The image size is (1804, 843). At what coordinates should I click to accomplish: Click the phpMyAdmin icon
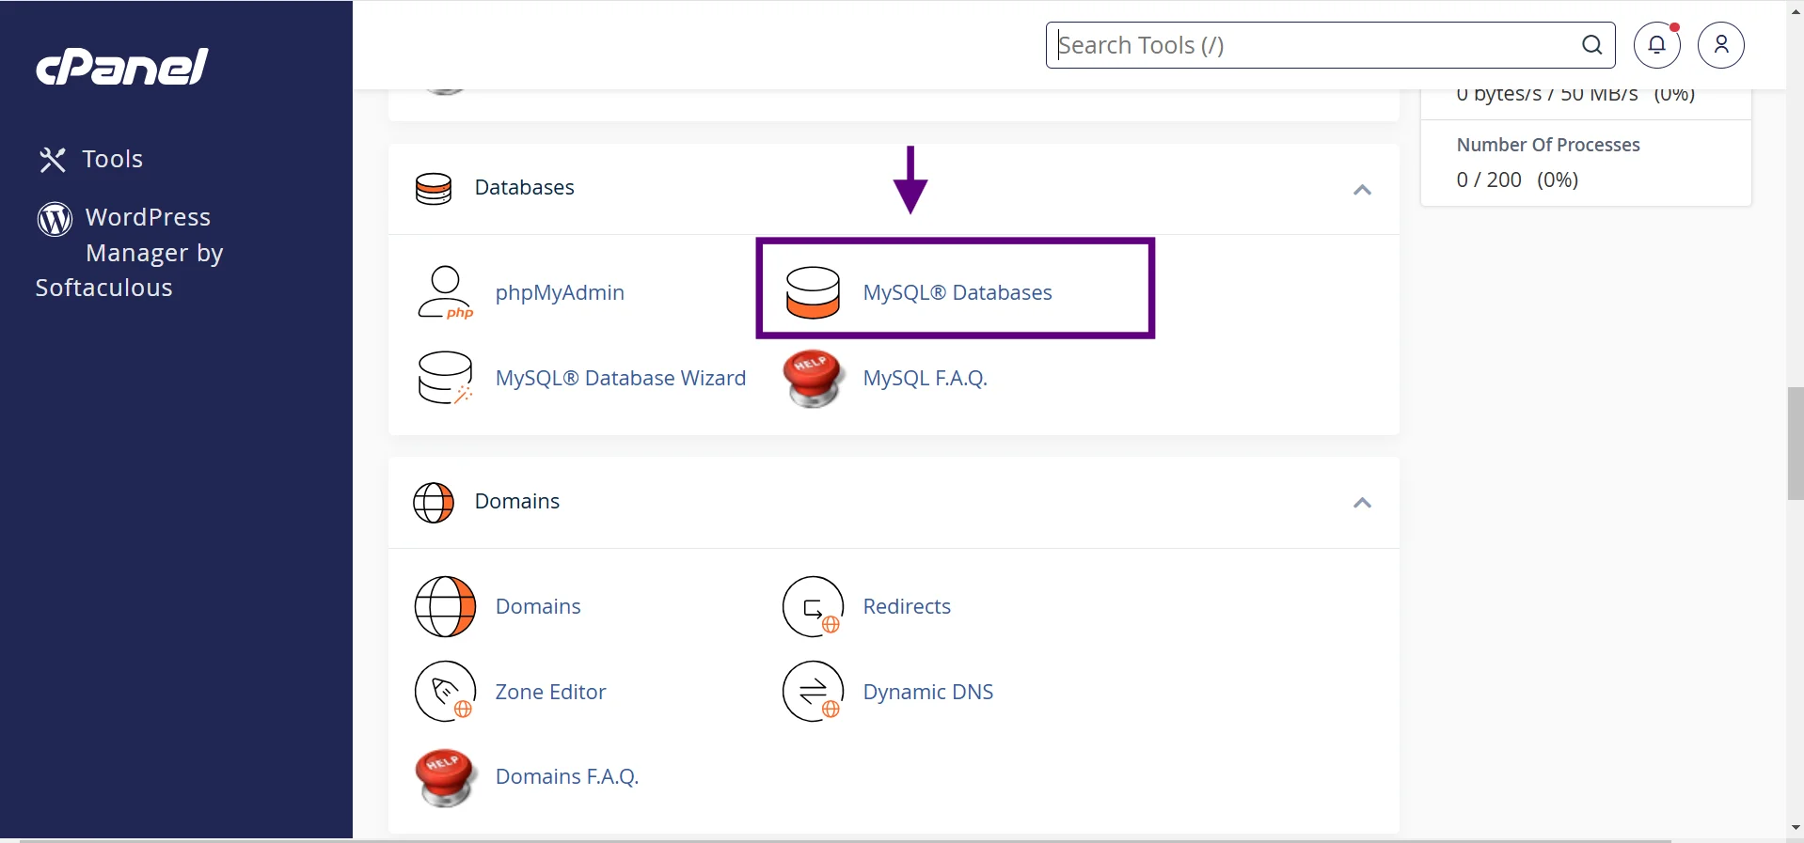point(445,293)
